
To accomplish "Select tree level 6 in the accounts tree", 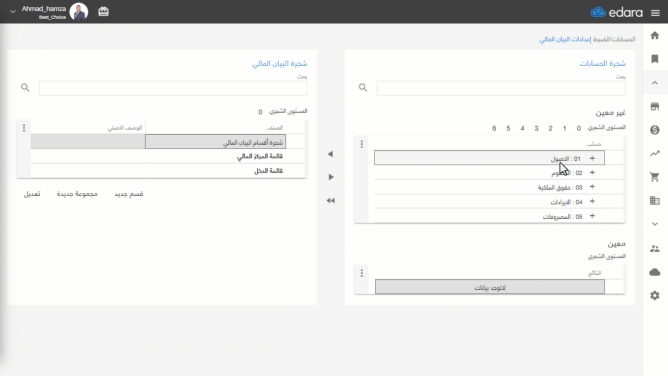I will 494,128.
